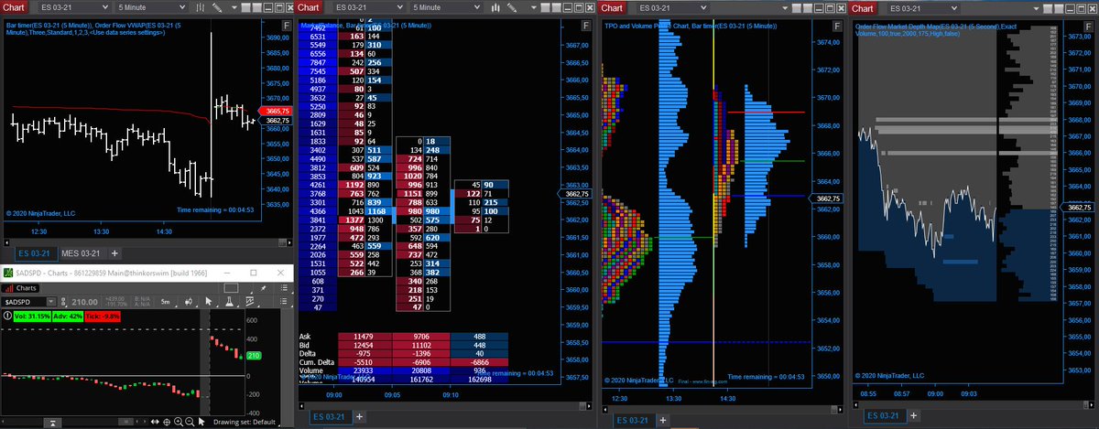This screenshot has height=429, width=1099.
Task: Click F button on first Chart price axis
Action: tap(286, 25)
